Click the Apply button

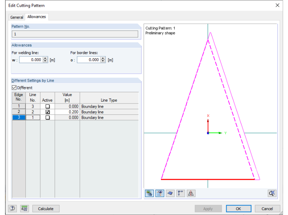coord(208,209)
